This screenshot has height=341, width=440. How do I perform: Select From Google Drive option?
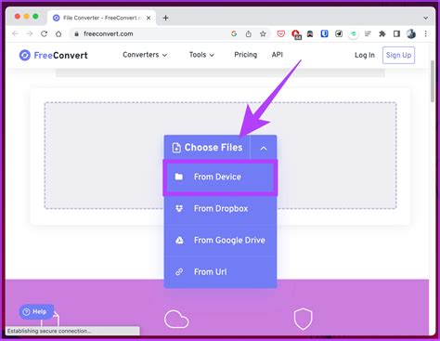220,240
